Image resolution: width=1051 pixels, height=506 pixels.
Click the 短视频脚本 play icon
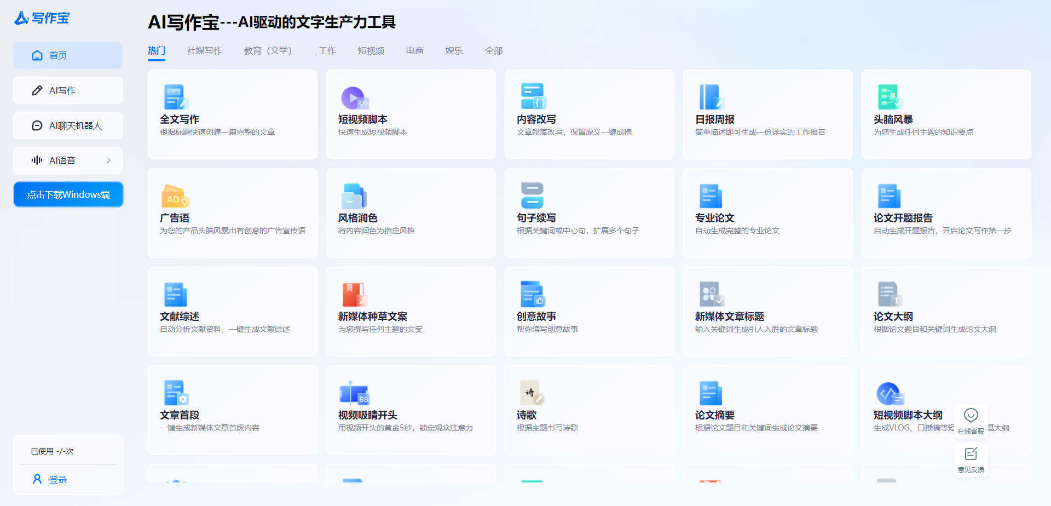(354, 98)
